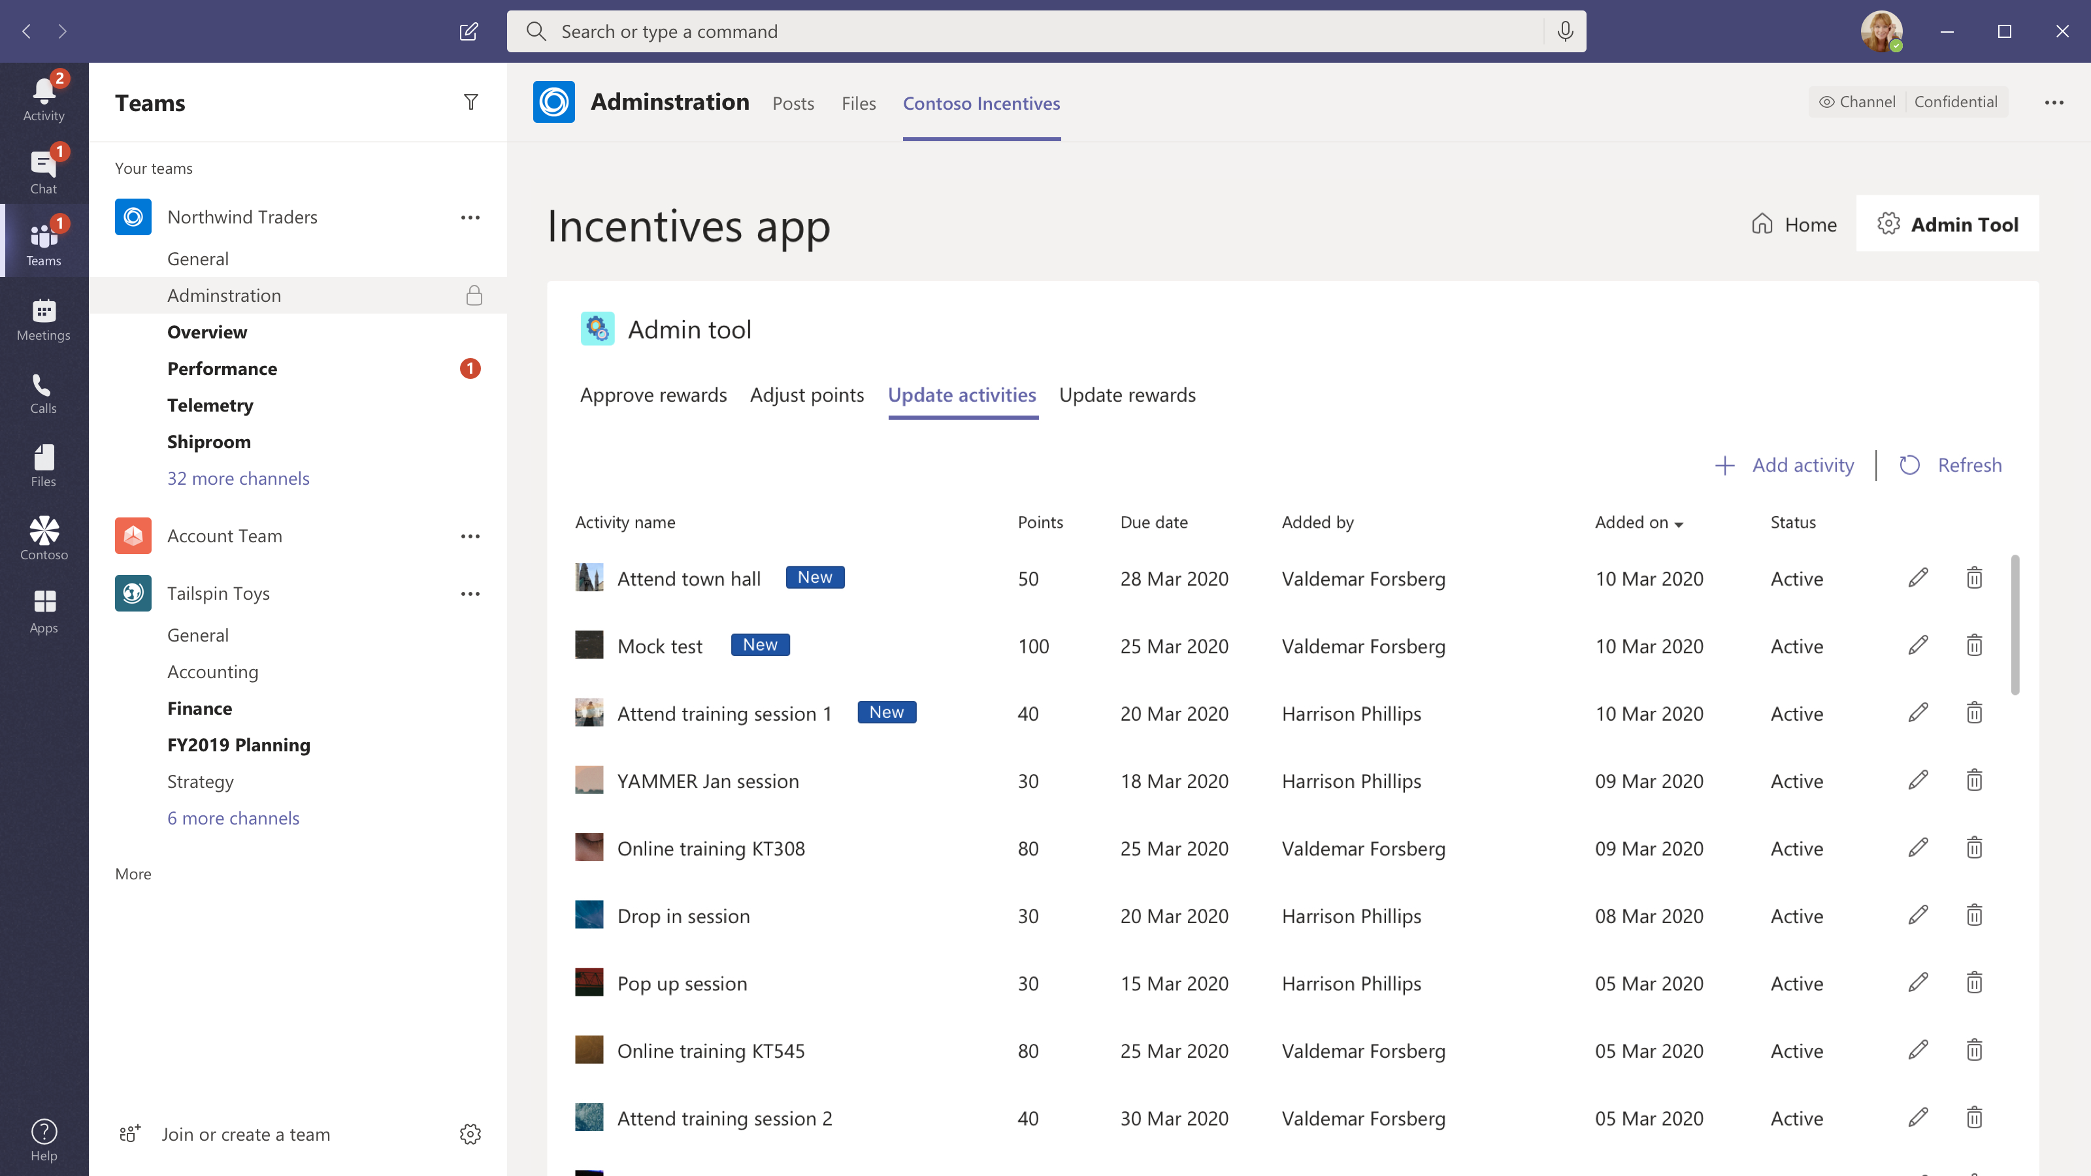Open the Approve rewards tab
Viewport: 2091px width, 1176px height.
(653, 395)
